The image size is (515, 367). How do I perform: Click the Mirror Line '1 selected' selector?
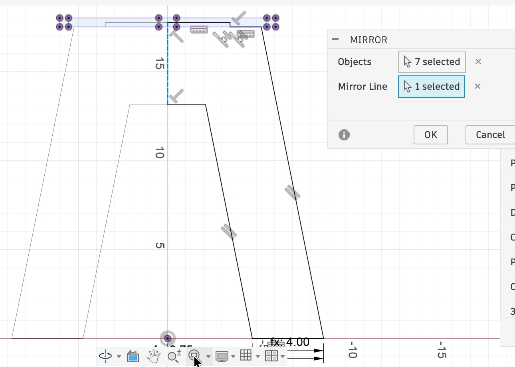[x=432, y=87]
